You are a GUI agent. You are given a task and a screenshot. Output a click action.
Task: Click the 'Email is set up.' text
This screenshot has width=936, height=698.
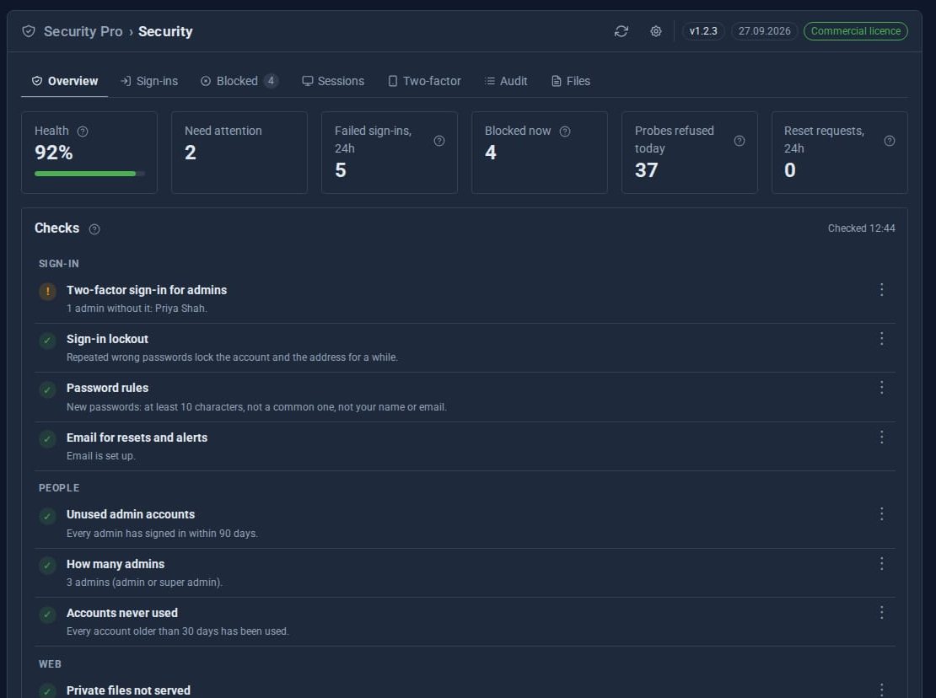(x=101, y=456)
